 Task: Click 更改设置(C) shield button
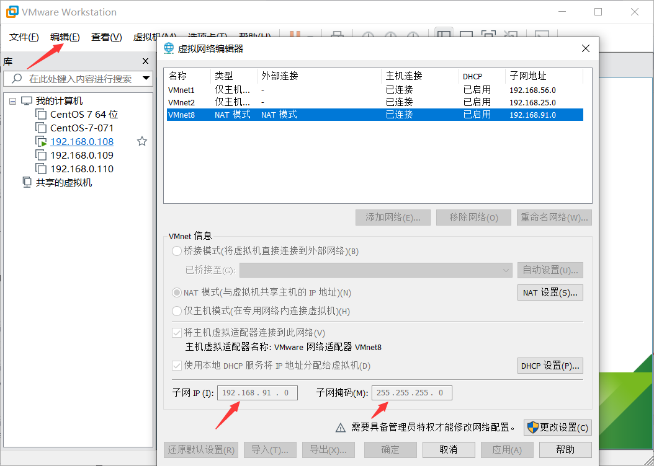click(x=558, y=428)
